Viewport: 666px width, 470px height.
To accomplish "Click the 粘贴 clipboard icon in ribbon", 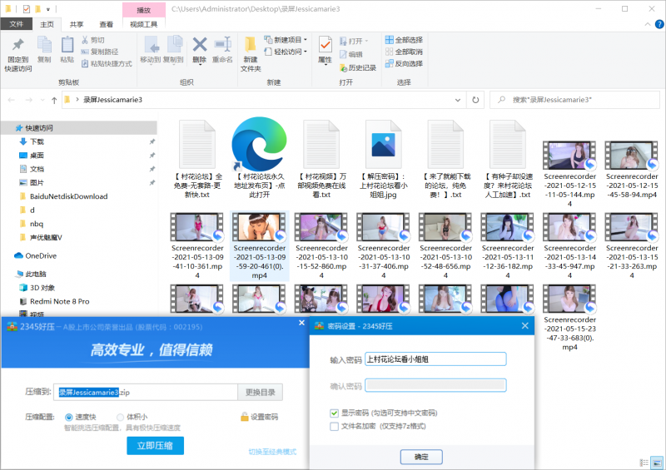I will [67, 45].
